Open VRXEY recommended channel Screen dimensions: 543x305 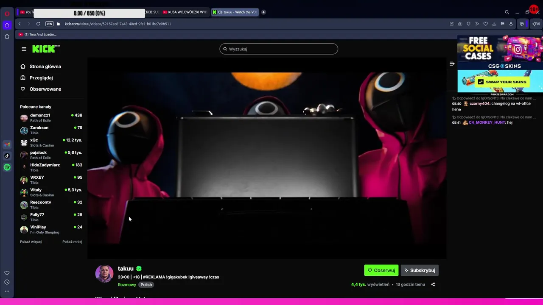click(51, 180)
